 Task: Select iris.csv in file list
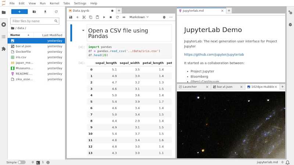[x=36, y=57]
